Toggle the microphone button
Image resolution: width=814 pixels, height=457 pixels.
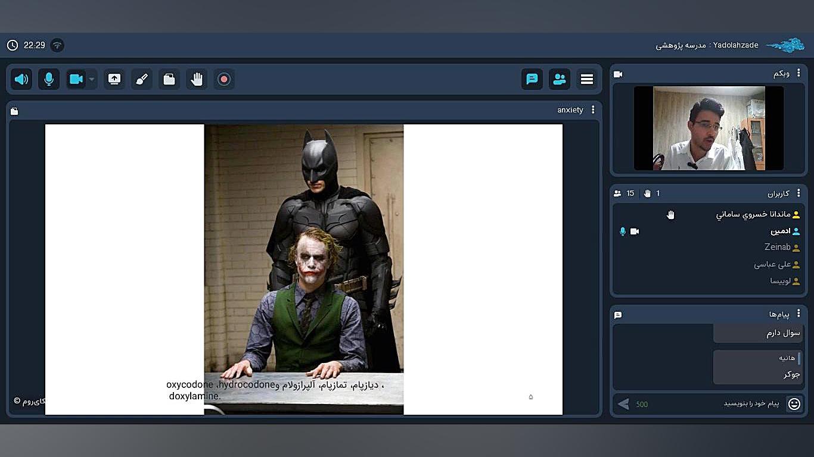pos(49,79)
